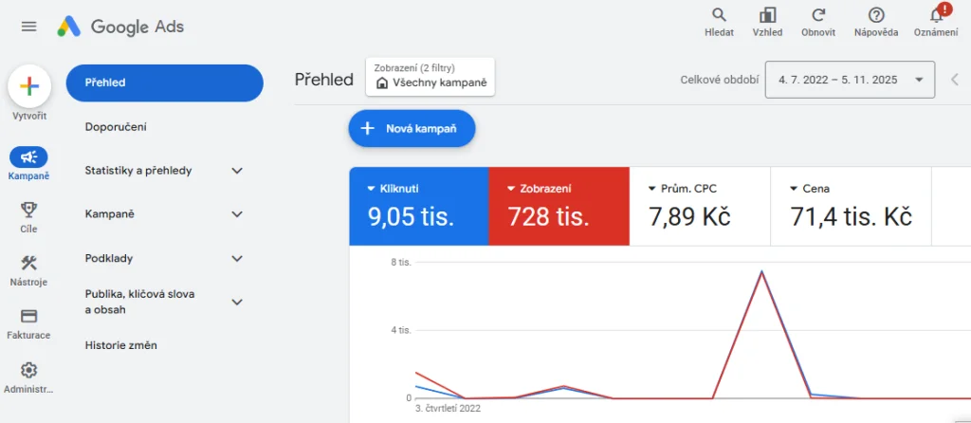The image size is (971, 423).
Task: Open the Nápověda help menu
Action: [876, 23]
